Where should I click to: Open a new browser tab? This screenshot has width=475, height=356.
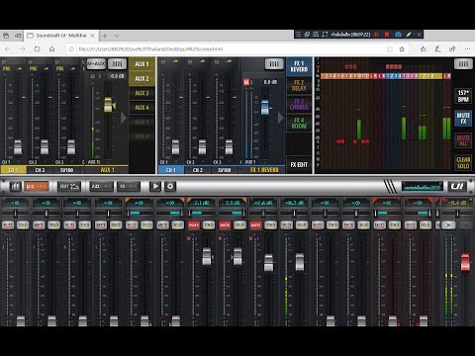[x=105, y=36]
